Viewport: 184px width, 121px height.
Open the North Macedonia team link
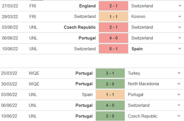[144, 84]
